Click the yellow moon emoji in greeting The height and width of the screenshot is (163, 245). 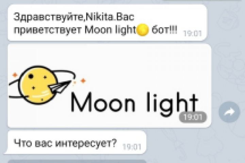(143, 30)
